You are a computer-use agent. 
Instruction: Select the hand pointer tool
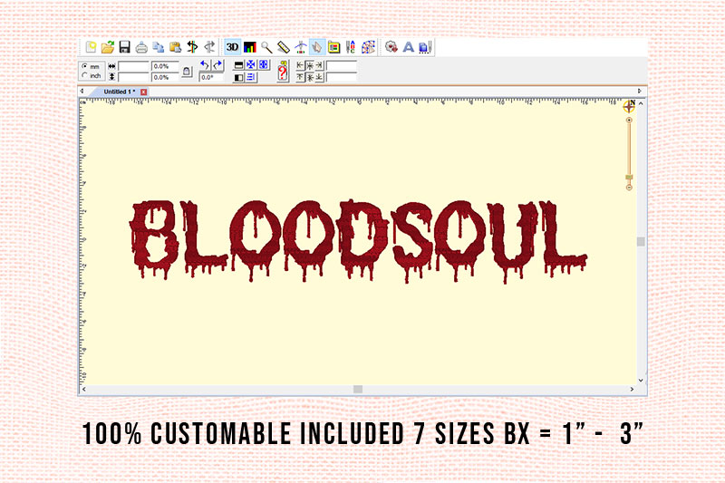click(x=317, y=47)
